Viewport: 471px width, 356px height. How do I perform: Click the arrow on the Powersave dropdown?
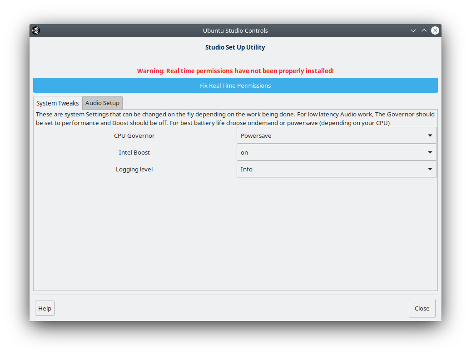pos(430,135)
